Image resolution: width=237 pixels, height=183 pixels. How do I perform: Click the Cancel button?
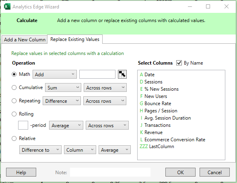coord(214,172)
